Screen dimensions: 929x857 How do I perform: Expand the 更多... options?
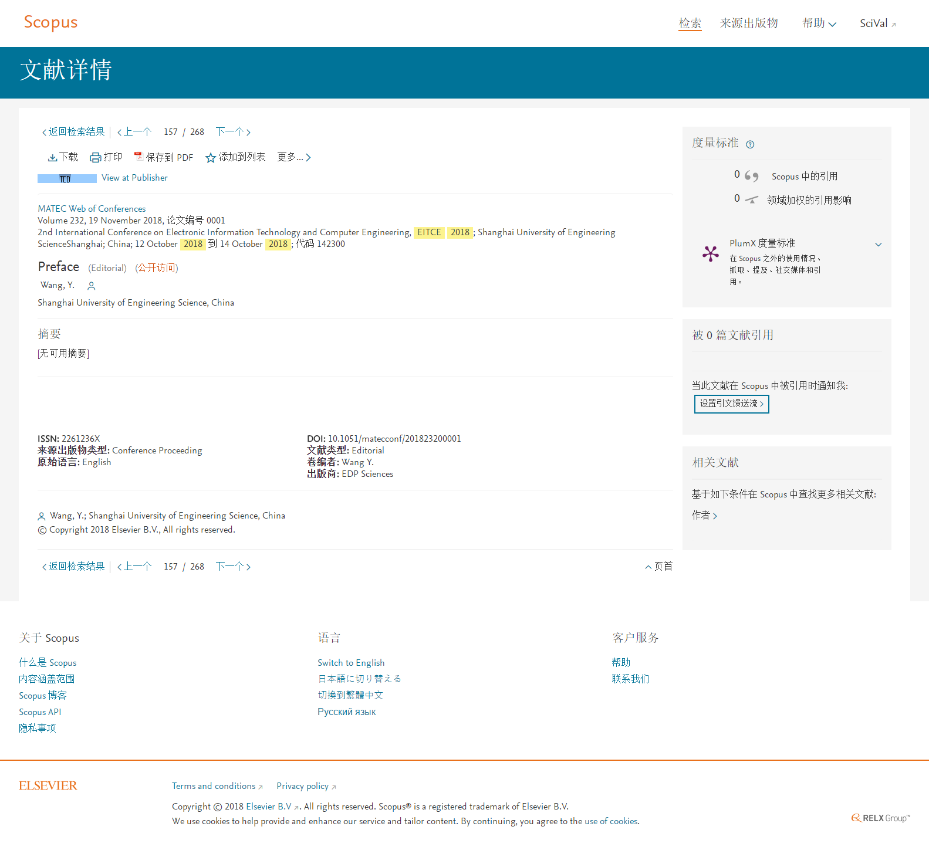294,157
